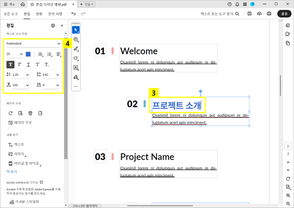Viewport: 294px width, 208px height.
Task: Switch to the 전자 서명 tab
Action: 55,14
